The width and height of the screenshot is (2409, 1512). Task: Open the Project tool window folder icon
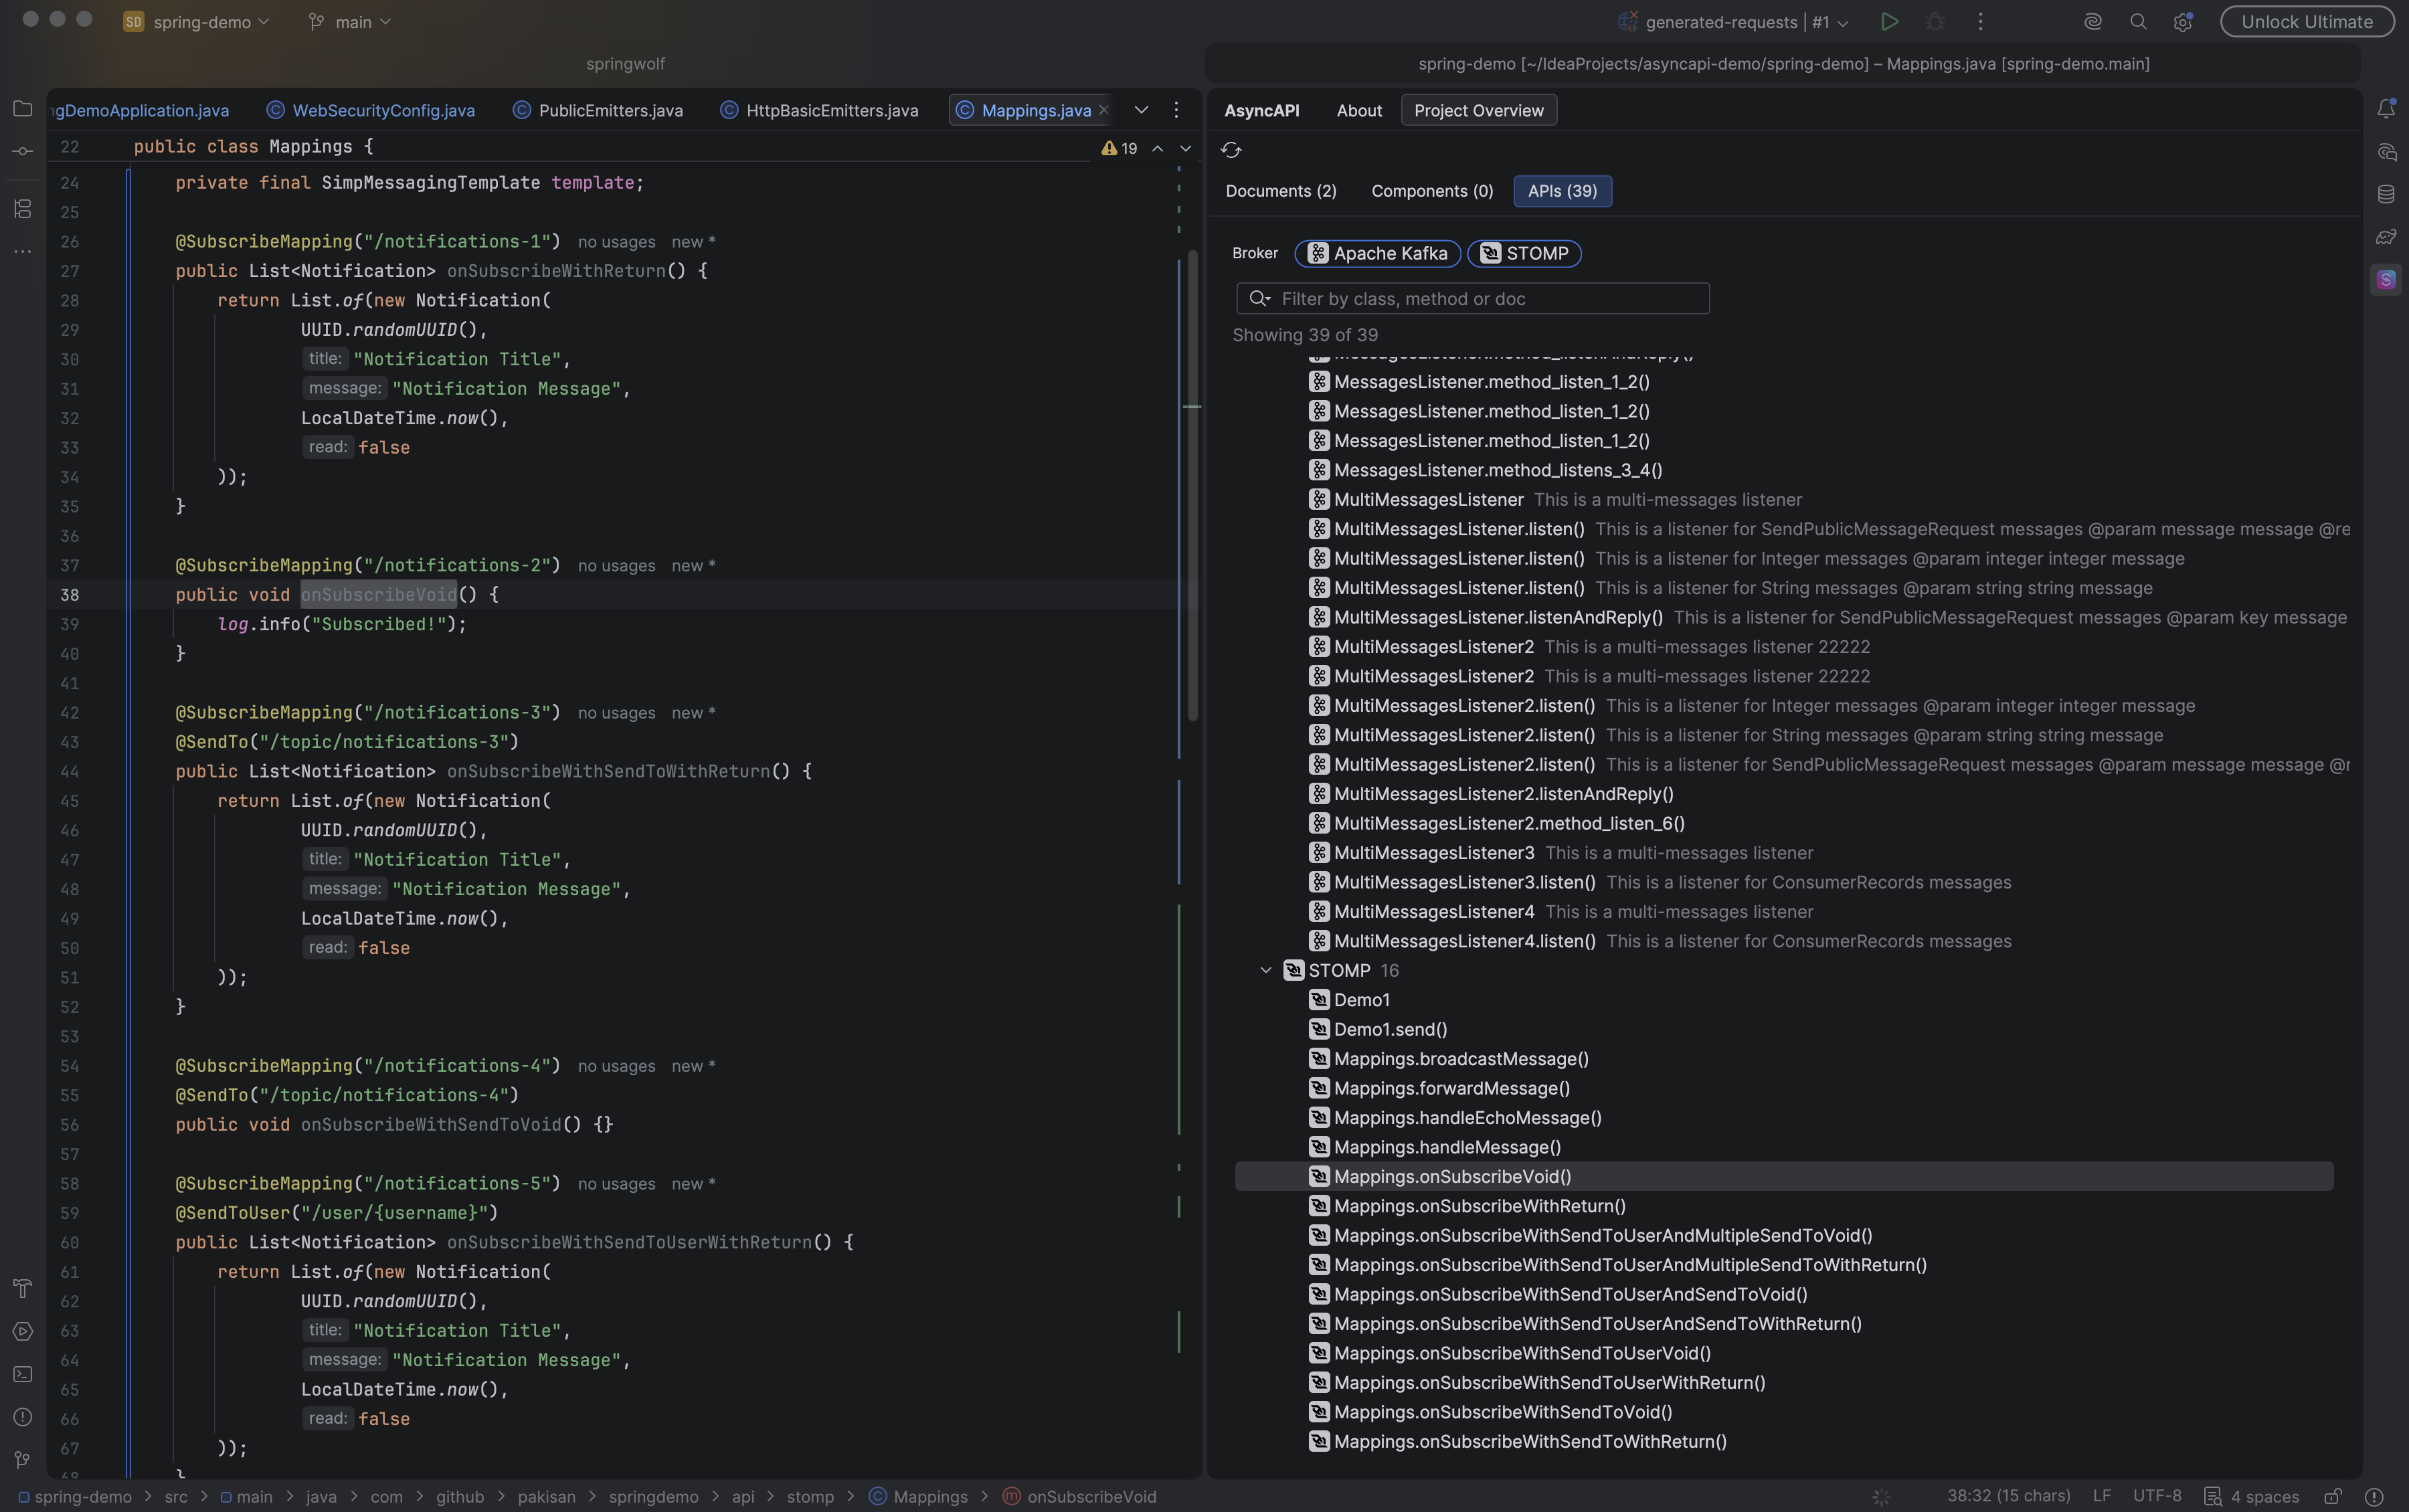pos(22,108)
